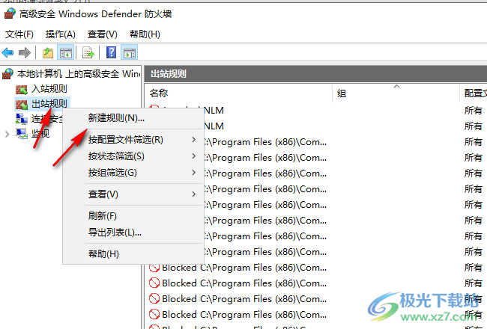Screen dimensions: 487x329
Task: Open the 文件(F) menu
Action: tap(19, 34)
